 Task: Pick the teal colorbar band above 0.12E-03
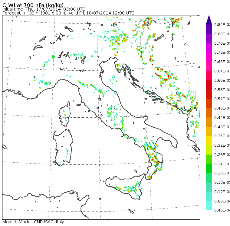tap(209, 187)
